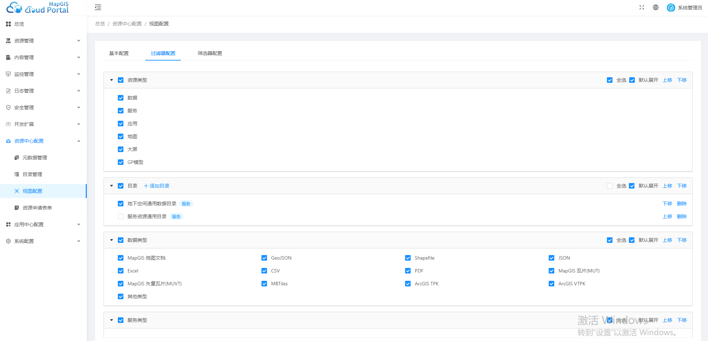Check the 服务资源通用目录 checkbox
This screenshot has width=708, height=341.
coord(121,216)
